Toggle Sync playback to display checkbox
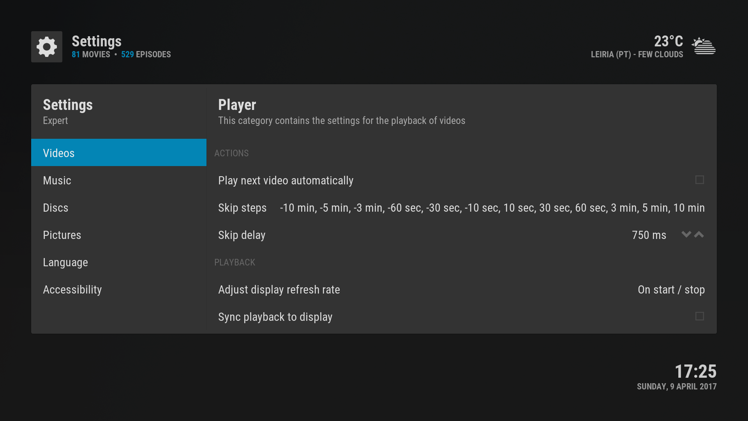This screenshot has height=421, width=748. 699,317
